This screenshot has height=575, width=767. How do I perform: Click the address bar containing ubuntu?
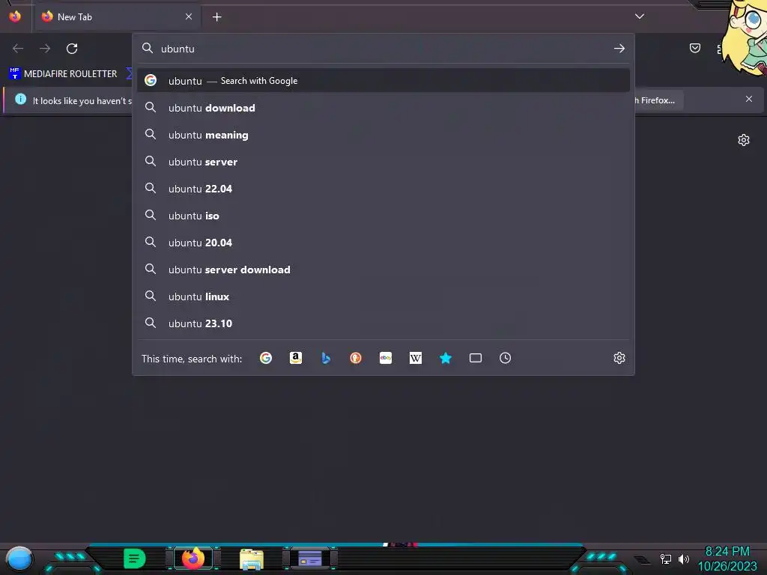tap(383, 49)
